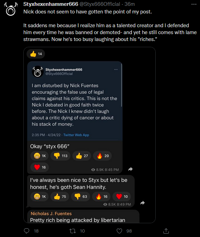Click the reply speech bubble icon
The width and height of the screenshot is (200, 237).
(x=27, y=231)
